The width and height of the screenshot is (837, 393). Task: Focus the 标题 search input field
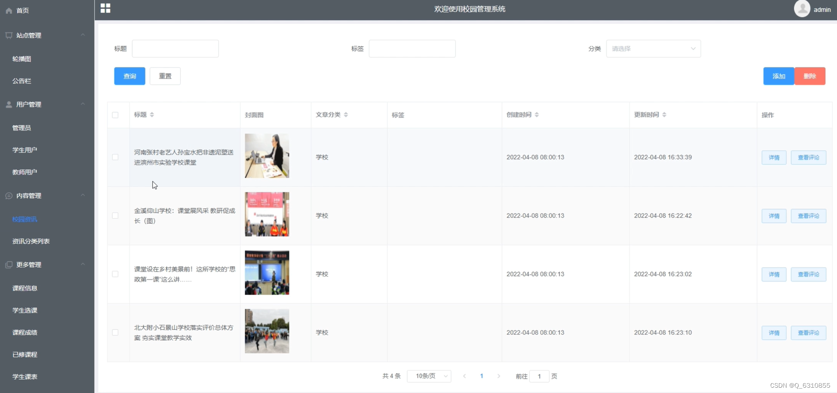[x=175, y=49]
